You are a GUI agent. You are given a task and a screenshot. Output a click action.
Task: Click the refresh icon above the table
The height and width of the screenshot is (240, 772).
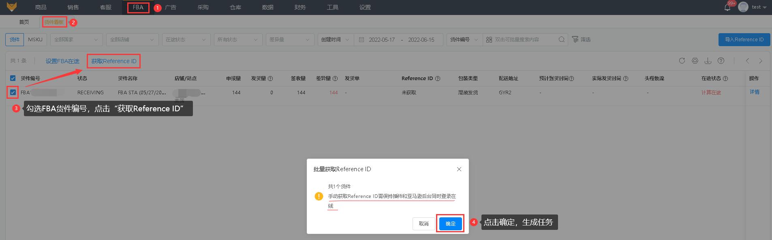[x=682, y=61]
